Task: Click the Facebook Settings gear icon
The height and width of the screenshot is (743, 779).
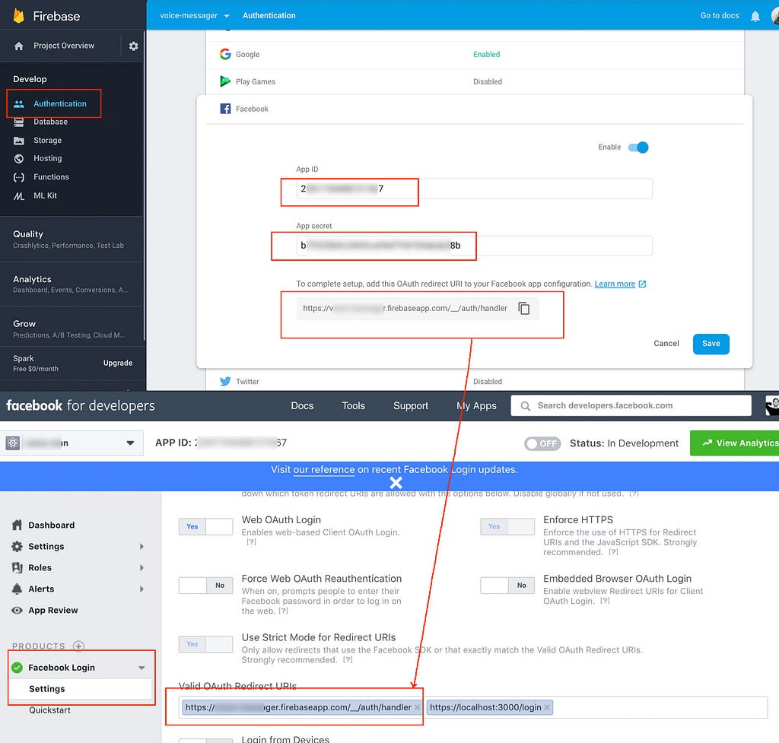Action: (x=17, y=546)
